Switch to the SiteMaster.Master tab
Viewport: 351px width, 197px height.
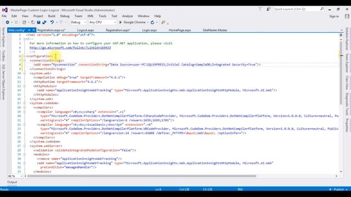215,30
